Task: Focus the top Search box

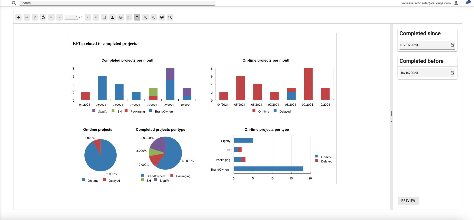Action: point(117,3)
